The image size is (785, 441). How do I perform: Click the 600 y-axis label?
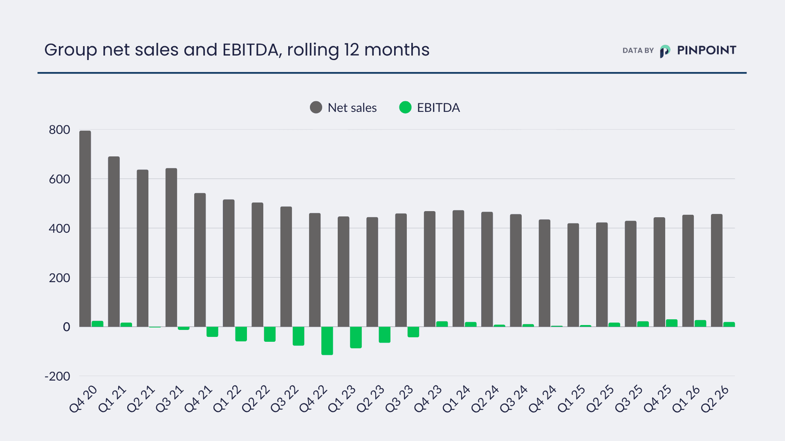point(59,179)
